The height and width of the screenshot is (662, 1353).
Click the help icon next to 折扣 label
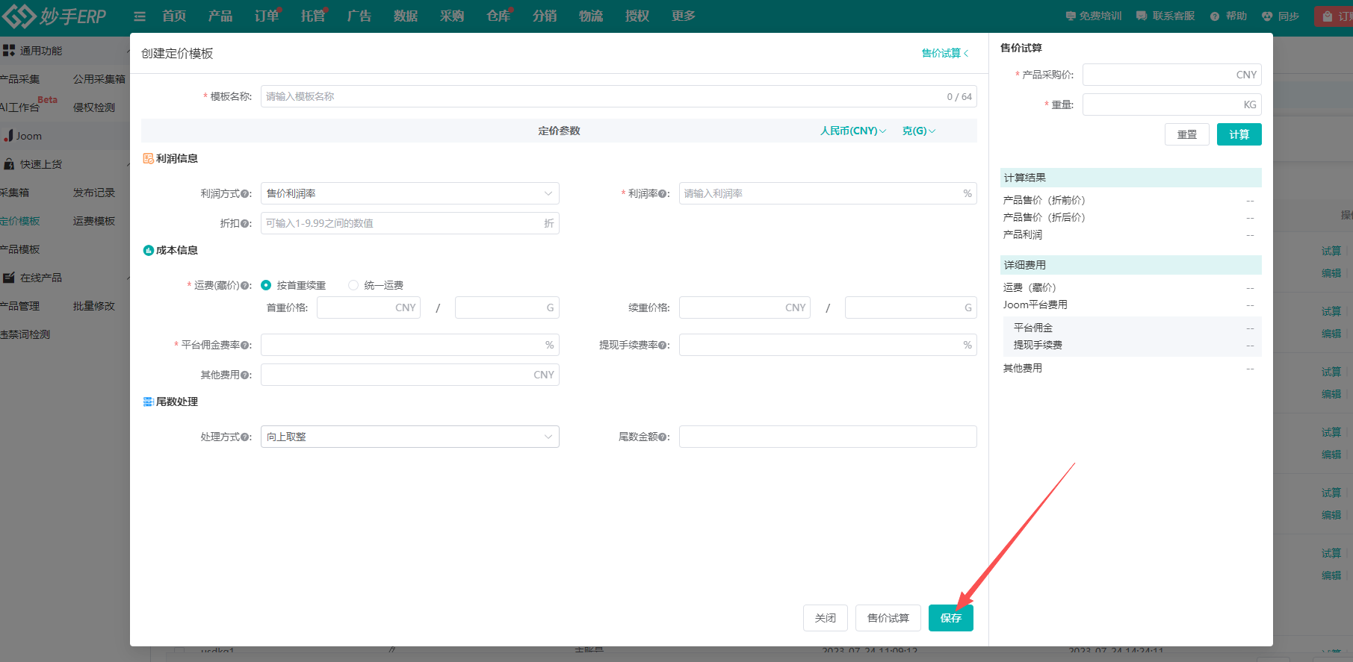tap(246, 224)
